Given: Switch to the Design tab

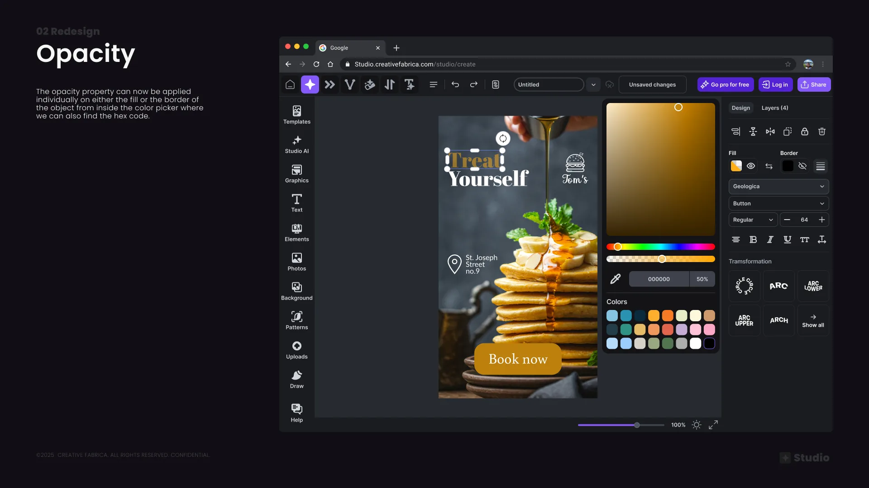Looking at the screenshot, I should 741,108.
